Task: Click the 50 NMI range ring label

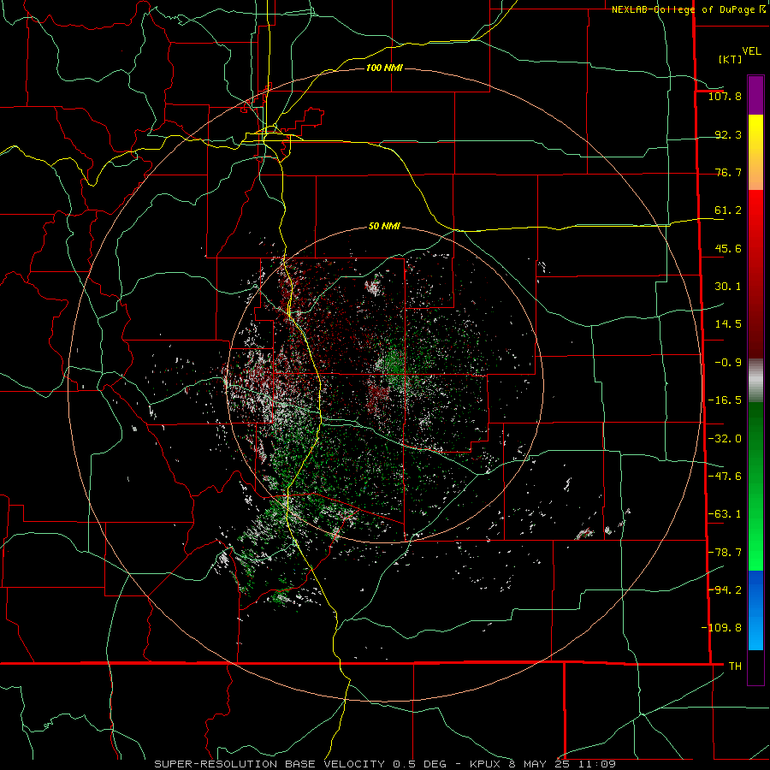Action: pyautogui.click(x=384, y=227)
